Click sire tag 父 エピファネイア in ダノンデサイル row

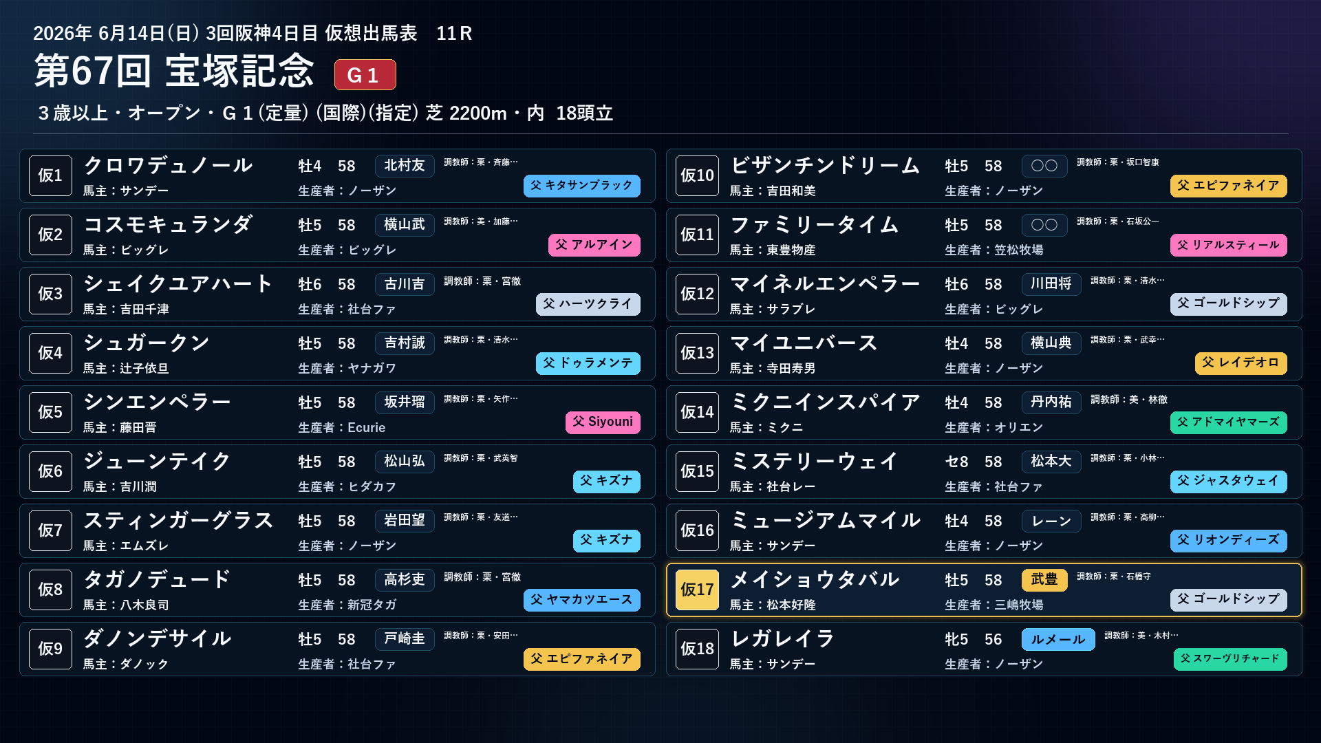(581, 659)
